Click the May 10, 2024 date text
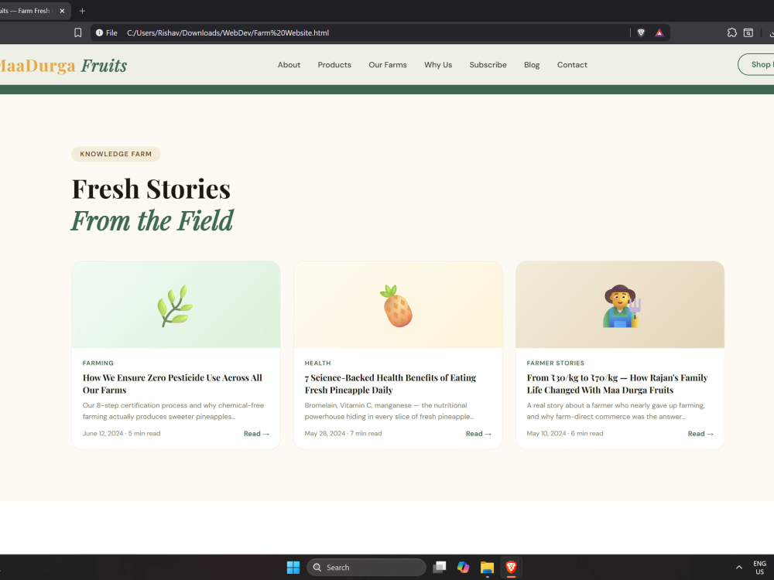Image resolution: width=774 pixels, height=580 pixels. point(546,434)
